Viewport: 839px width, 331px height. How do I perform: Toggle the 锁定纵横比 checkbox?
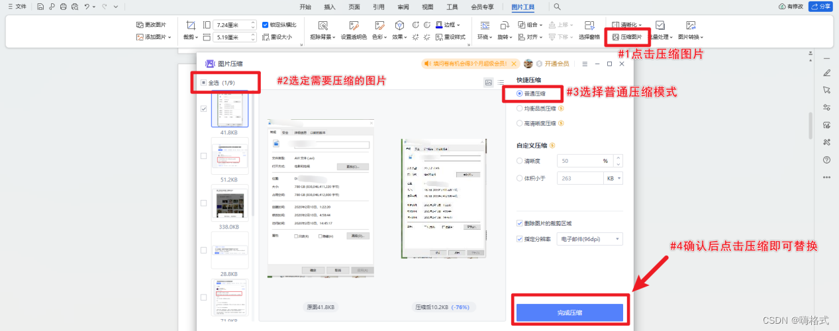point(266,24)
